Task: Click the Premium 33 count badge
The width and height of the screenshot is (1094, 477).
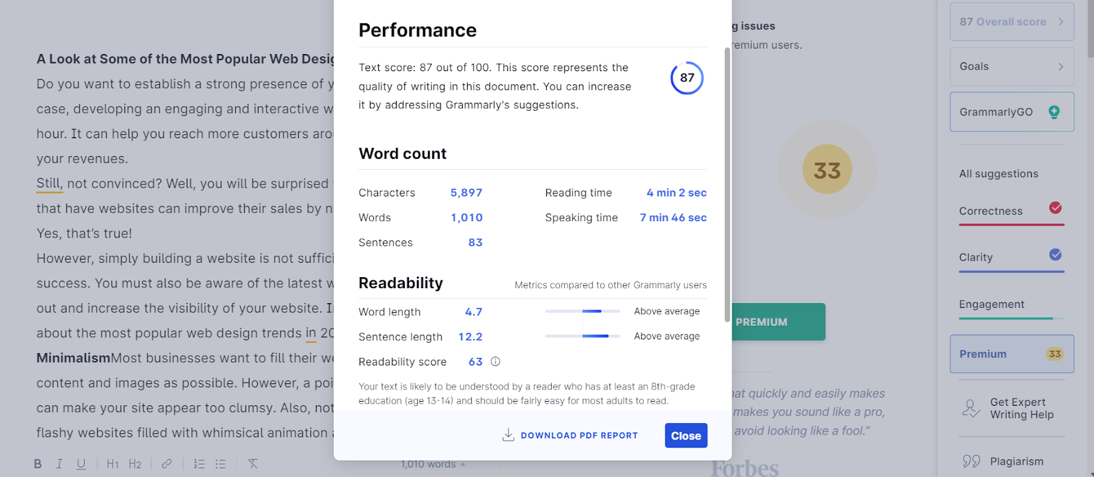Action: click(x=1055, y=354)
